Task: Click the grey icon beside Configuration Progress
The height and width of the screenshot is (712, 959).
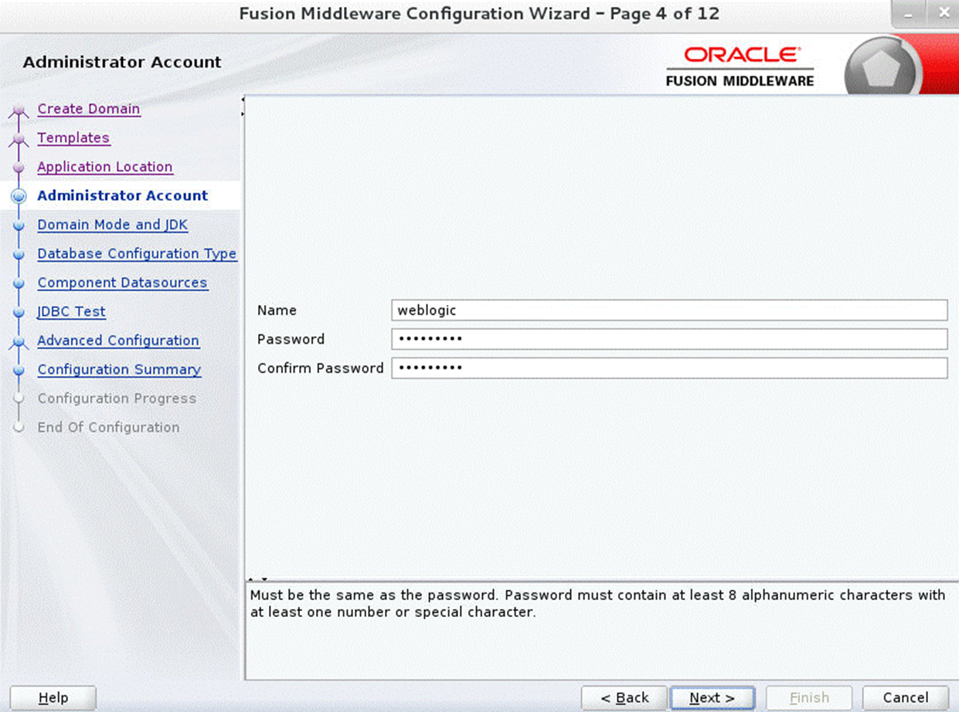Action: tap(19, 398)
